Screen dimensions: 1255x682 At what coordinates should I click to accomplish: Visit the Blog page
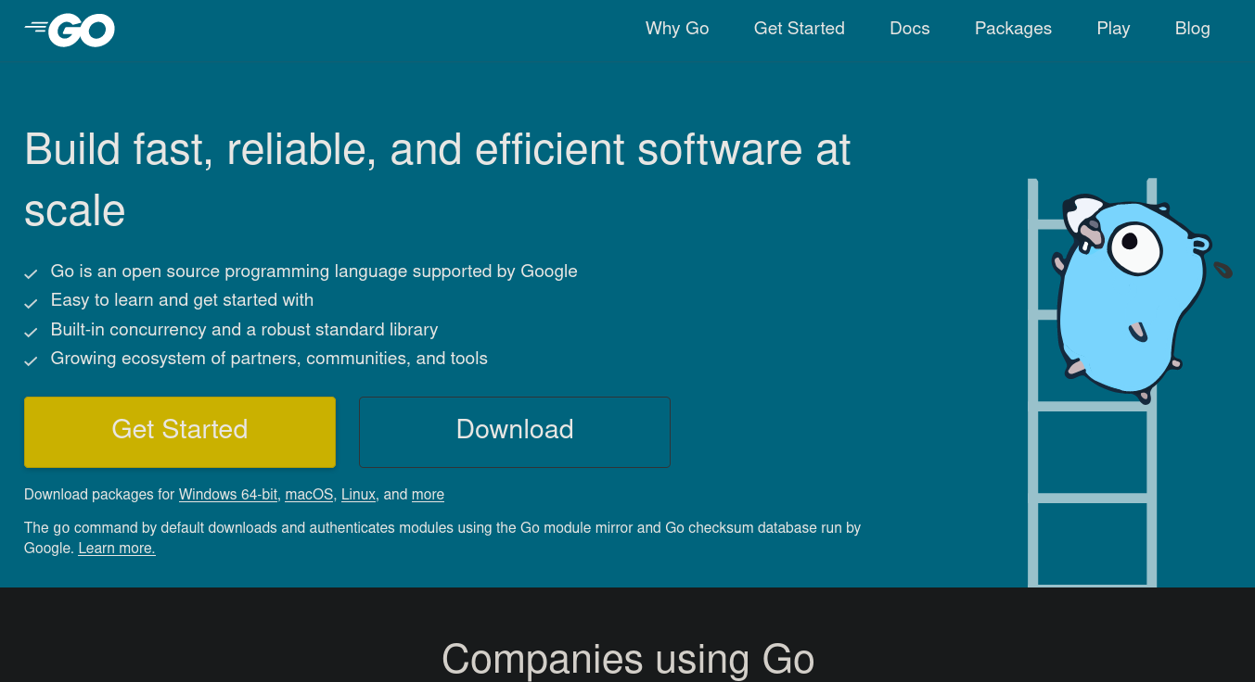tap(1192, 29)
